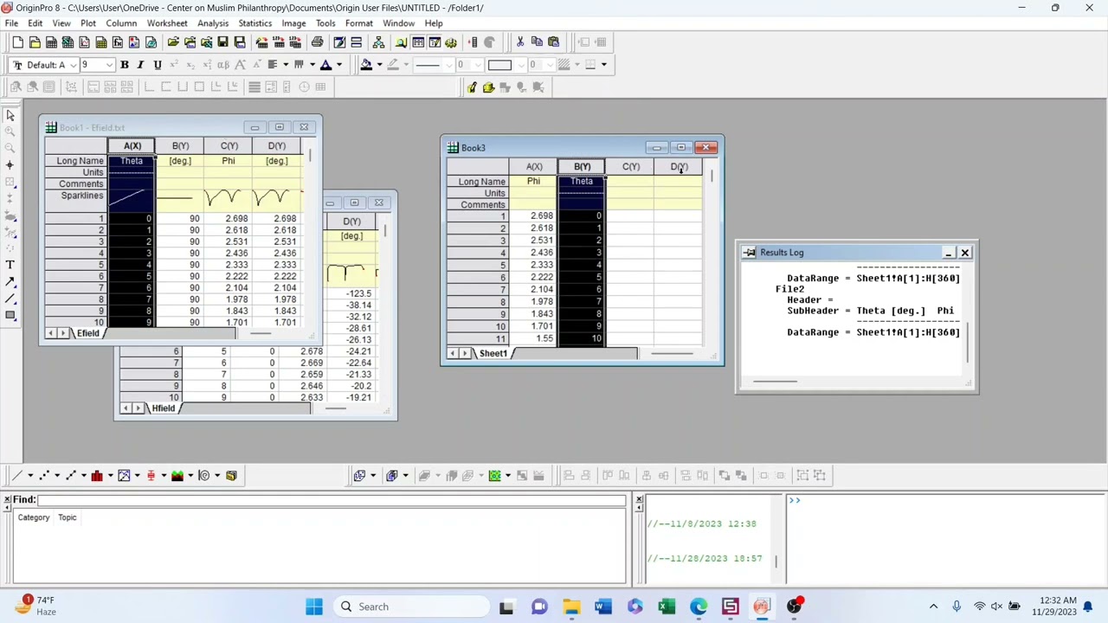
Task: Click the Code Builder gear icon
Action: (451, 42)
